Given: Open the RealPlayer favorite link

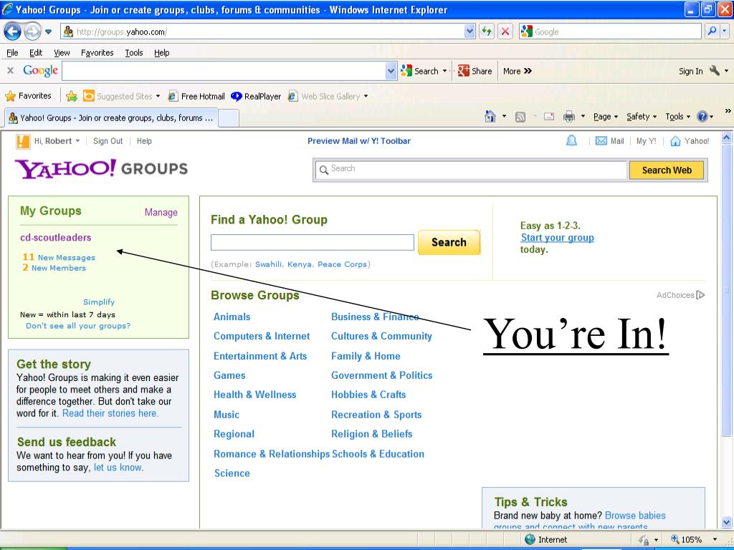Looking at the screenshot, I should 256,97.
